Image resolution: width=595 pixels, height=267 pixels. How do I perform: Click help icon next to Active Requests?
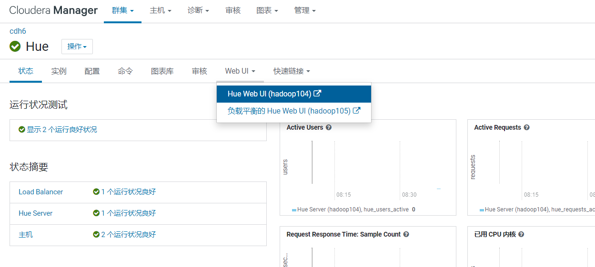[526, 127]
